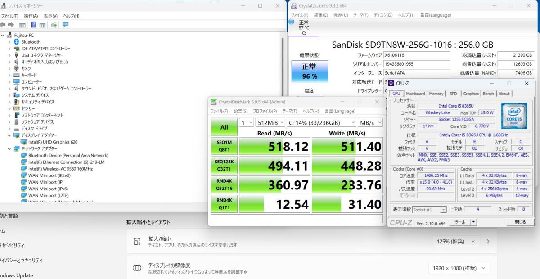Screen dimensions: 540x279
Task: Expand the Bluetooth tree node
Action: point(9,42)
